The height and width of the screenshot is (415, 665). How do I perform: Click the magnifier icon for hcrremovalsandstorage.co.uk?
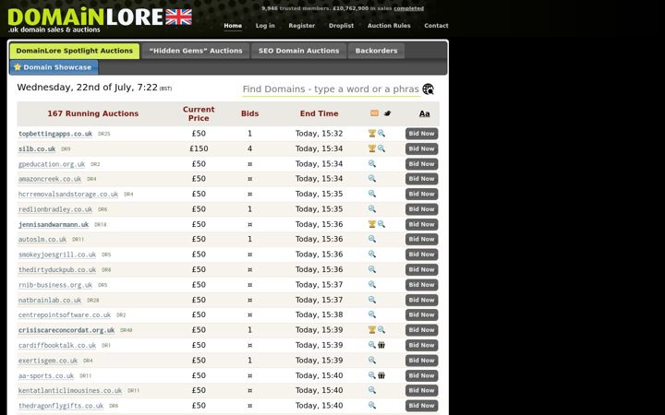(x=372, y=194)
